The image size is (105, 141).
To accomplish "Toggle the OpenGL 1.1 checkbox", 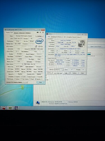I will pos(36,79).
